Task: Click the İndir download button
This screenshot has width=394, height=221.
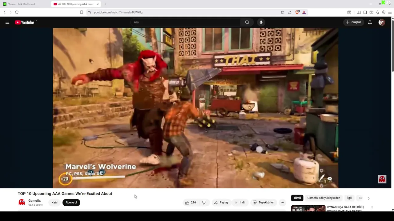Action: [240, 202]
